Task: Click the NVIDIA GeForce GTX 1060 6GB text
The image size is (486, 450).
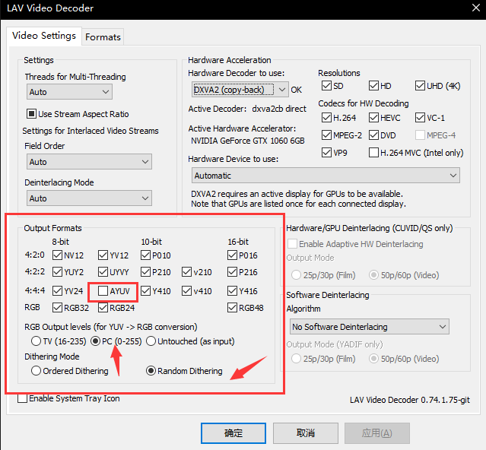Action: tap(248, 141)
